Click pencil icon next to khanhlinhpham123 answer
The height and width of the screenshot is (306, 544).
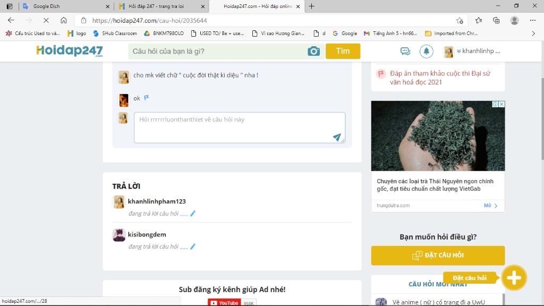click(193, 214)
